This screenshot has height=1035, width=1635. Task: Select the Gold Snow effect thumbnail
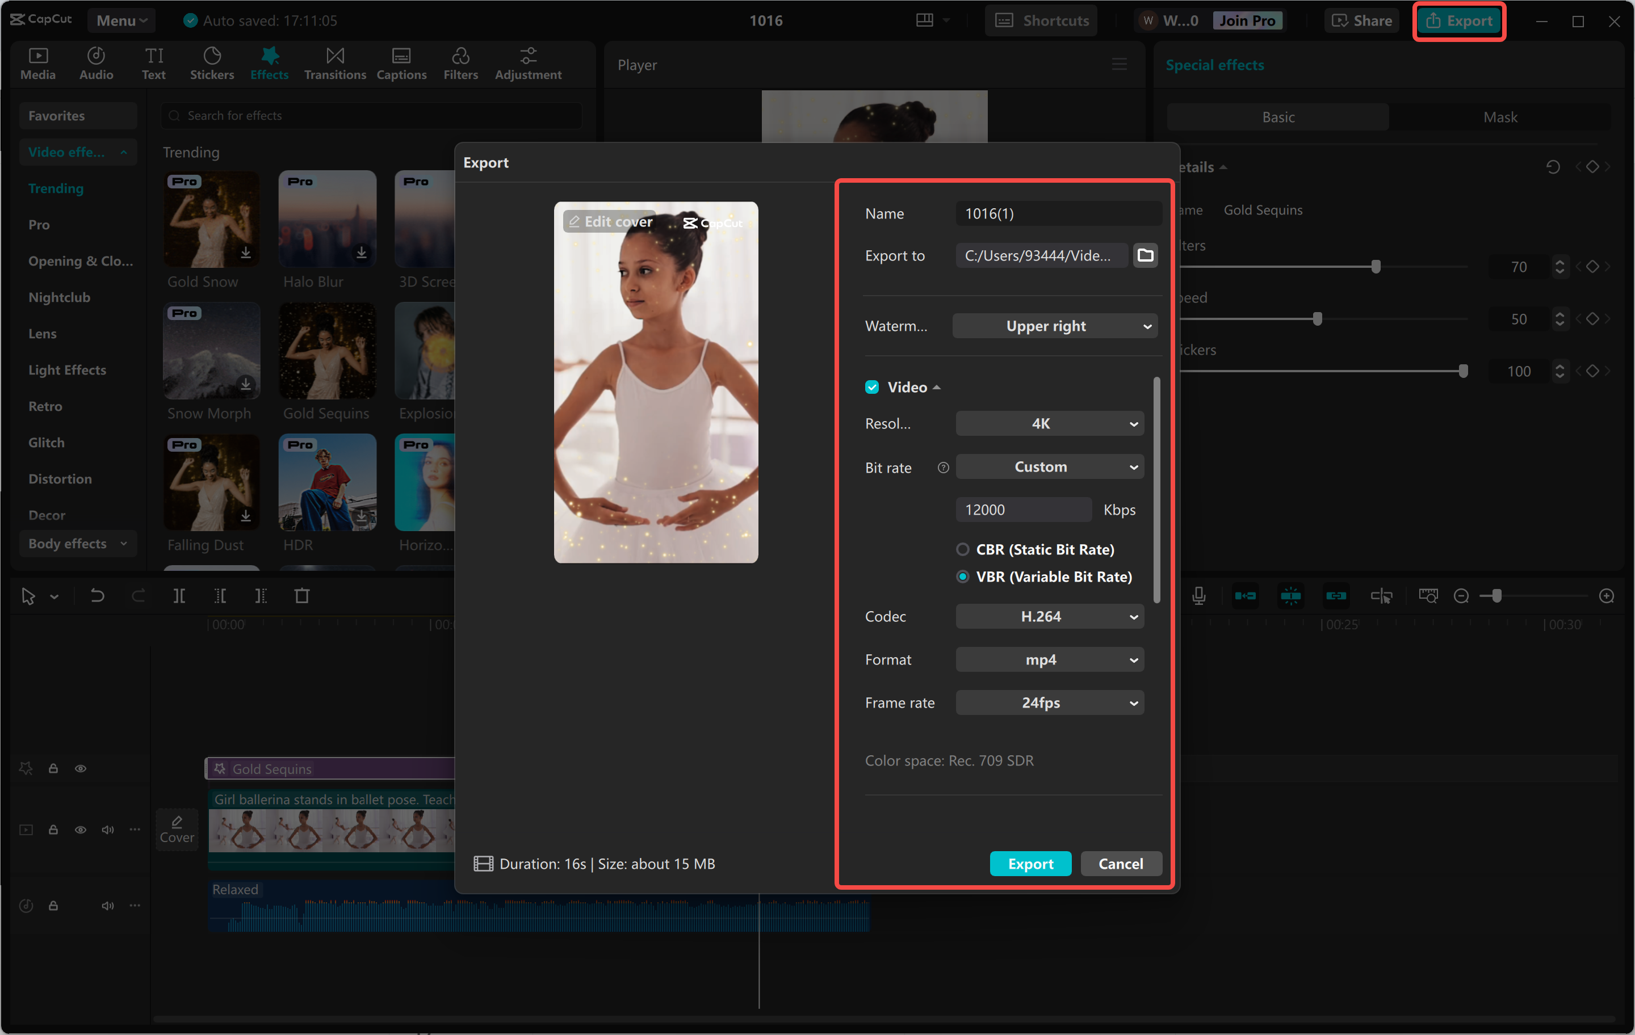[x=211, y=218]
